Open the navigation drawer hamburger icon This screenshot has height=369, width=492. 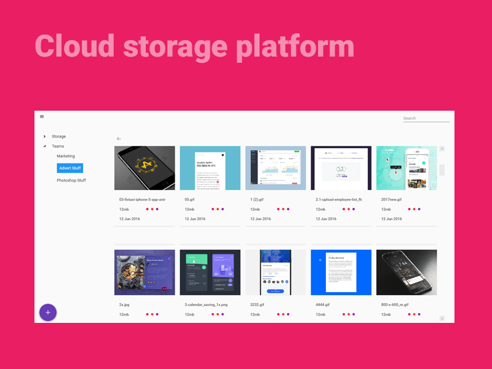point(42,116)
